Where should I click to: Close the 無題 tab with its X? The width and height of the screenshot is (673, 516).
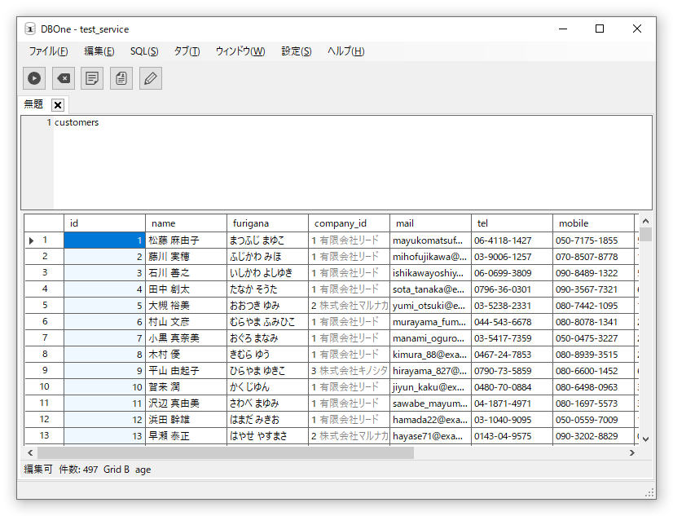click(x=57, y=105)
